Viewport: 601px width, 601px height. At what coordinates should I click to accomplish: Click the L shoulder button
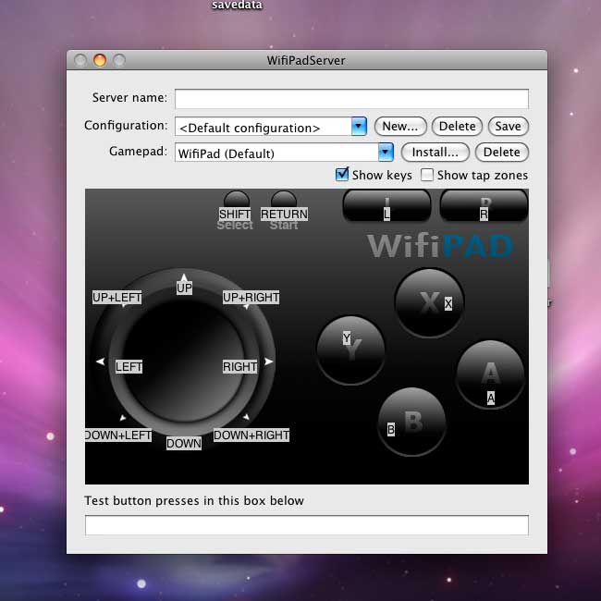click(x=386, y=205)
